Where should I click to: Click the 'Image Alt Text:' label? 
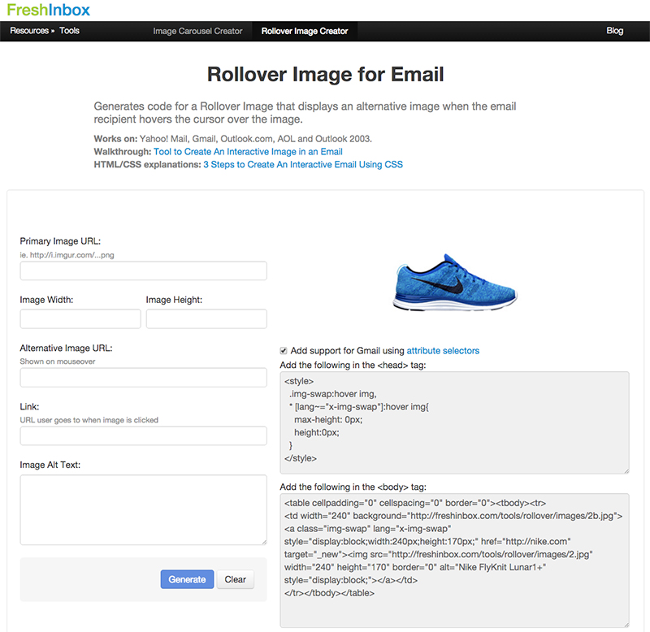click(x=50, y=465)
